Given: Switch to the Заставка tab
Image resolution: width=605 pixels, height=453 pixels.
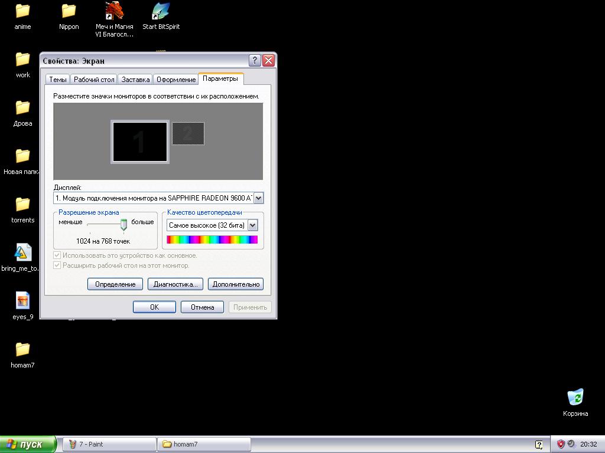Looking at the screenshot, I should pyautogui.click(x=135, y=80).
